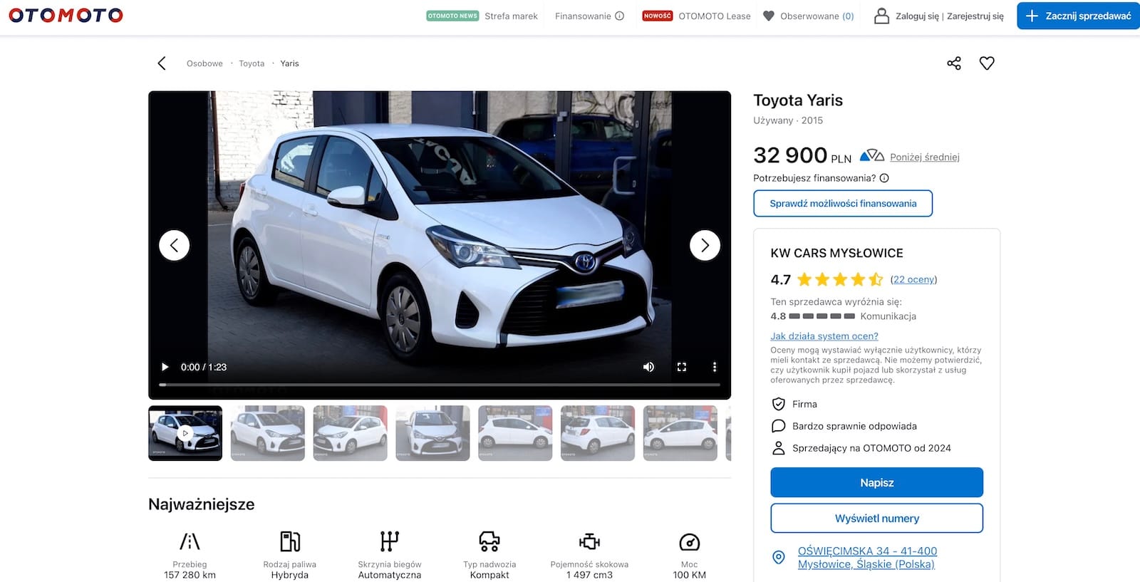Screen dimensions: 1140x582
Task: Click the speech bubble response icon
Action: pyautogui.click(x=779, y=426)
